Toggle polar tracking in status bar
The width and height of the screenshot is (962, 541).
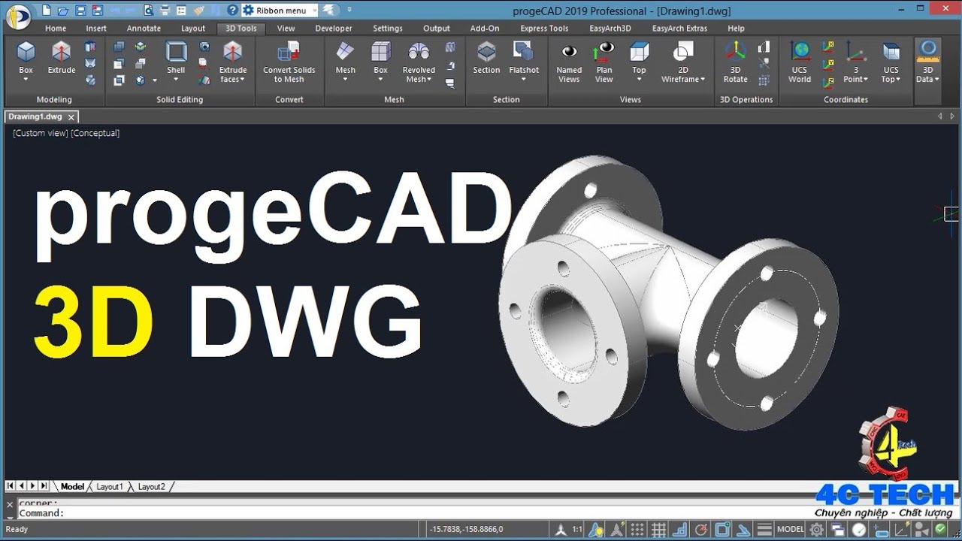pyautogui.click(x=700, y=530)
